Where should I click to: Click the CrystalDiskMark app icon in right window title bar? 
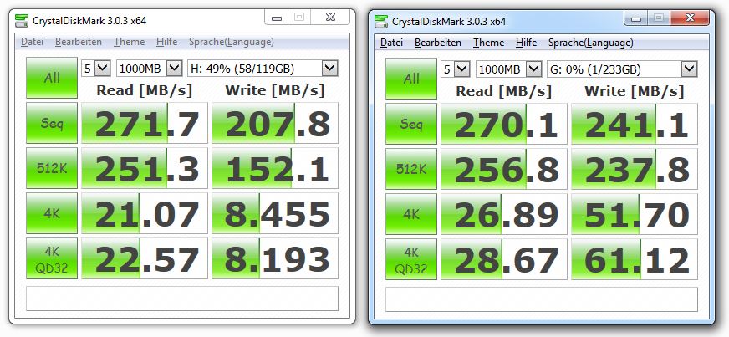pos(381,22)
